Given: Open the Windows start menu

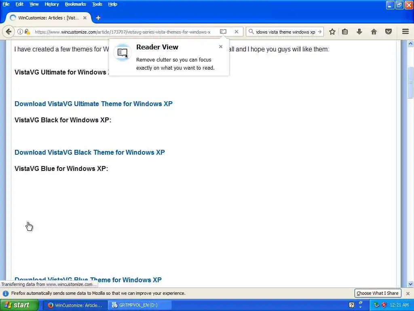Looking at the screenshot, I should tap(19, 305).
